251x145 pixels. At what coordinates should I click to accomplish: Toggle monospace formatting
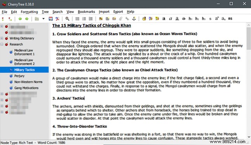click(230, 19)
